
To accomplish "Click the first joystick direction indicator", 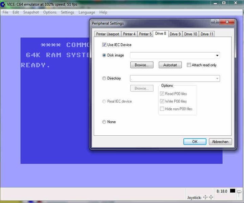I will pos(204,197).
